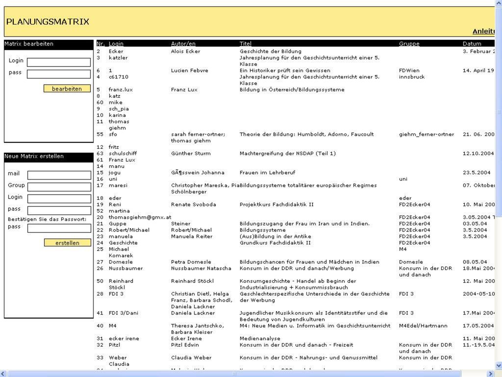This screenshot has width=502, height=377.
Task: Click the login 'Guppe'
Action: (118, 224)
